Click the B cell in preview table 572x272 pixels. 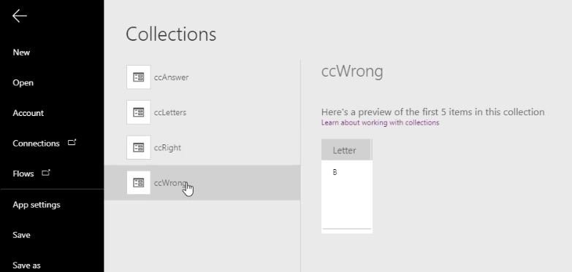[x=335, y=172]
